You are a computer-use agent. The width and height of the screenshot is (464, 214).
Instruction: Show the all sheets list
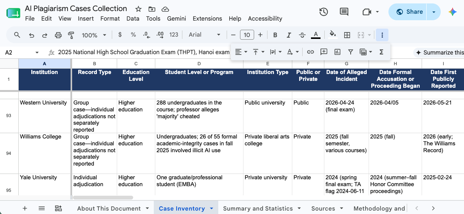(42, 208)
